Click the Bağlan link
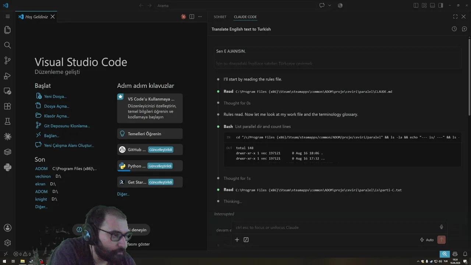 click(52, 136)
